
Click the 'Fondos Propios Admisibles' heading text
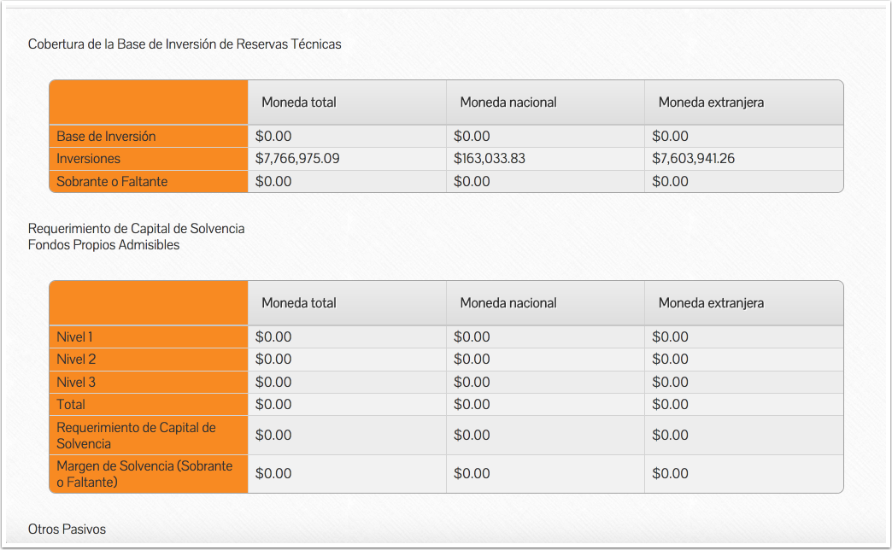[x=103, y=245]
